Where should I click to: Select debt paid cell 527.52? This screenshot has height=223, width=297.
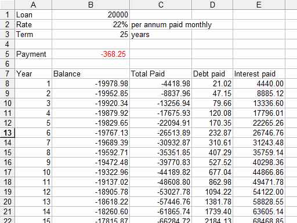(x=212, y=162)
